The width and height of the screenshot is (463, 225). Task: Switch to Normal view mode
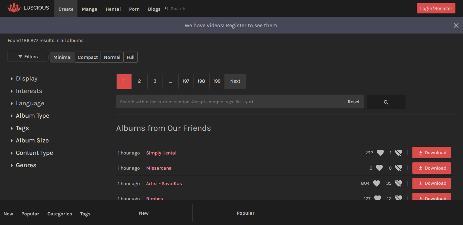pyautogui.click(x=112, y=57)
